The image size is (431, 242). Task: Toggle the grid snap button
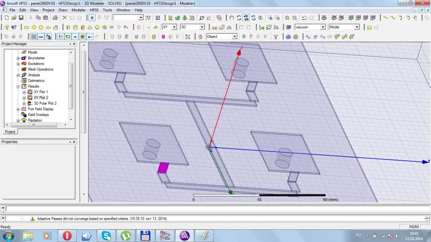click(61, 37)
